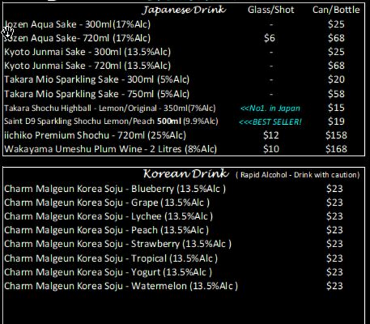Image resolution: width=370 pixels, height=324 pixels.
Task: Select Saint D9 Sparkling Shochu item
Action: pyautogui.click(x=111, y=122)
